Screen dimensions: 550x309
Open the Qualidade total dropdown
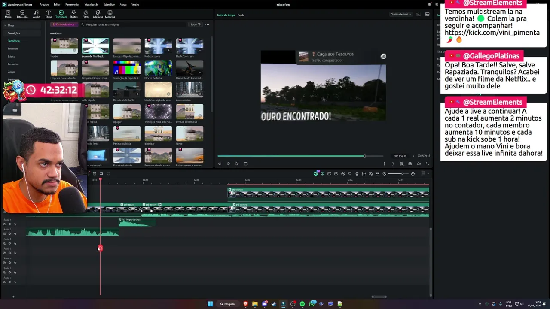(x=400, y=14)
